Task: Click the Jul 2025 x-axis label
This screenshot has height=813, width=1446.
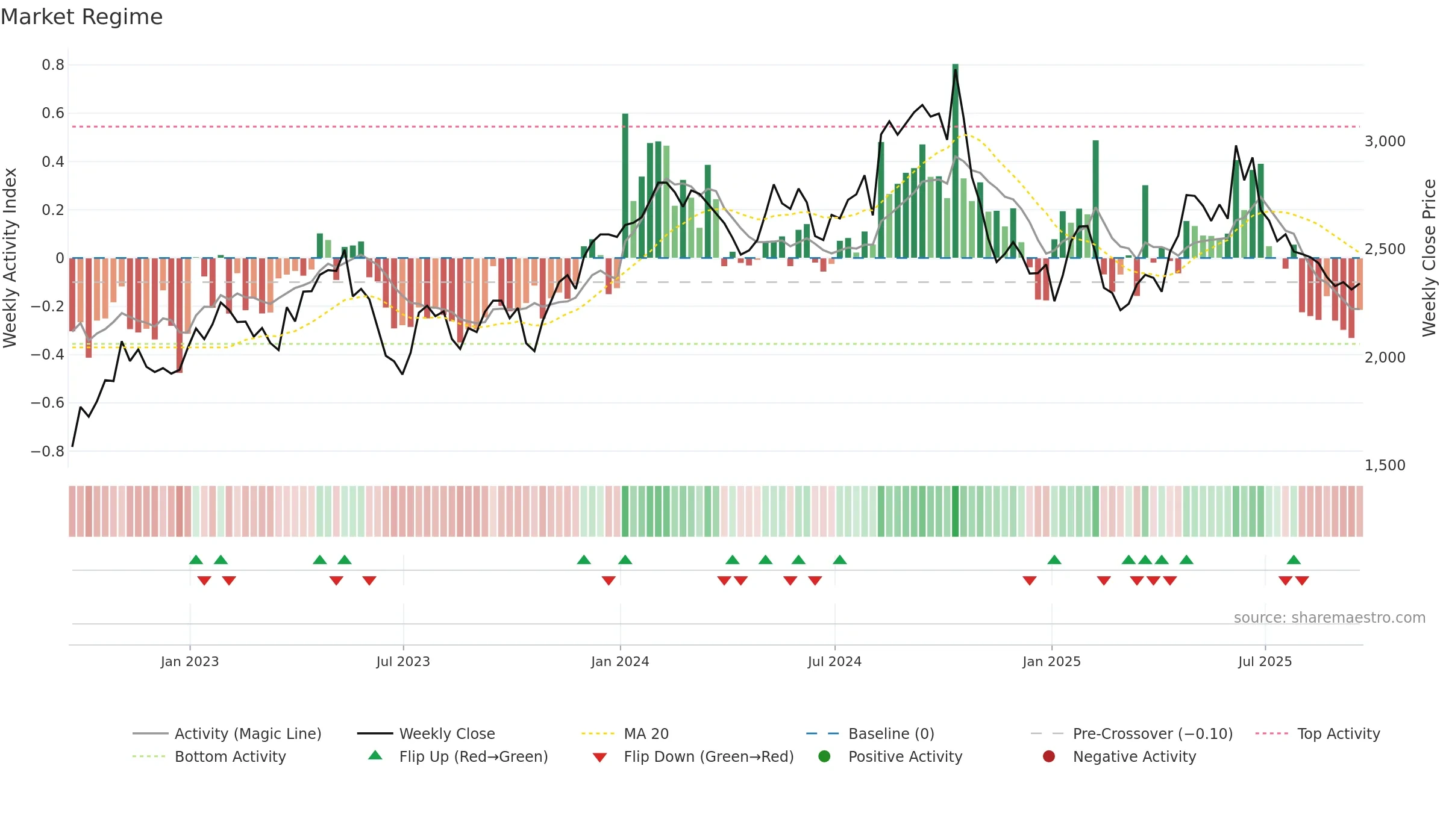Action: click(1265, 661)
